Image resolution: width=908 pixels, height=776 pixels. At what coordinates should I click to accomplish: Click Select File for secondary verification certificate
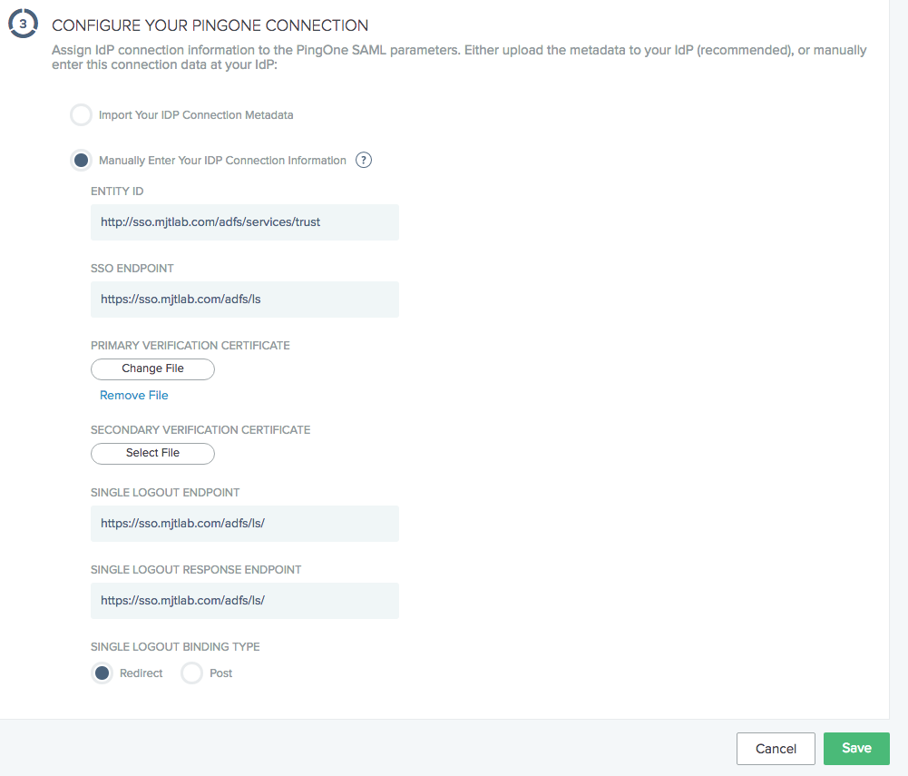click(x=152, y=453)
